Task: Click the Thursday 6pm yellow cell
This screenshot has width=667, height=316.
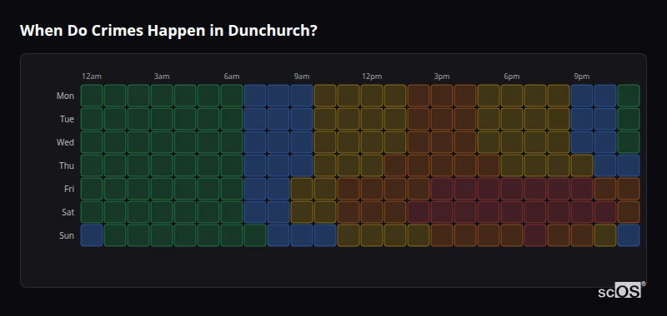Action: [x=512, y=165]
